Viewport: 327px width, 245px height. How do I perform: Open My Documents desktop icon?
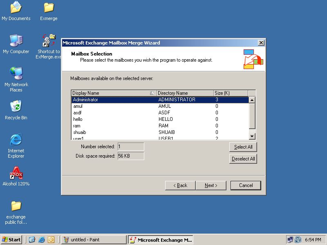pos(16,11)
